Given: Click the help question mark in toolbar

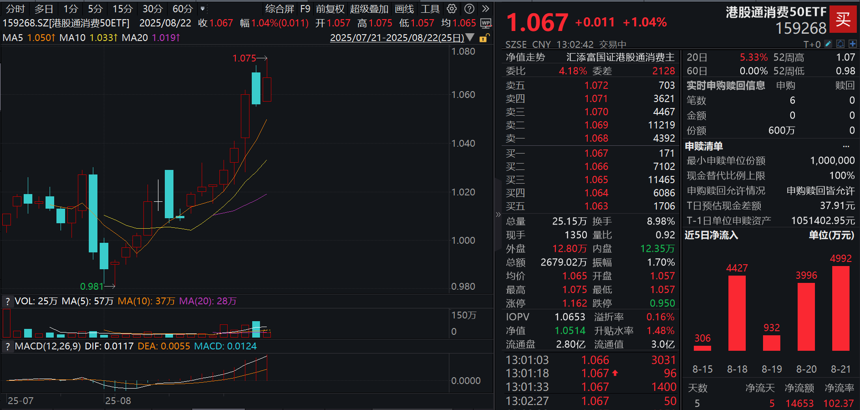Looking at the screenshot, I should coord(469,9).
